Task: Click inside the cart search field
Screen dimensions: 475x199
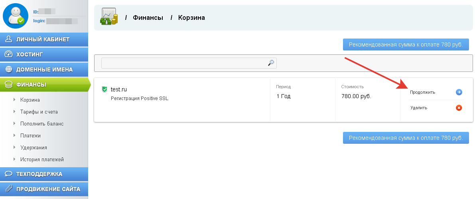Action: tap(183, 63)
